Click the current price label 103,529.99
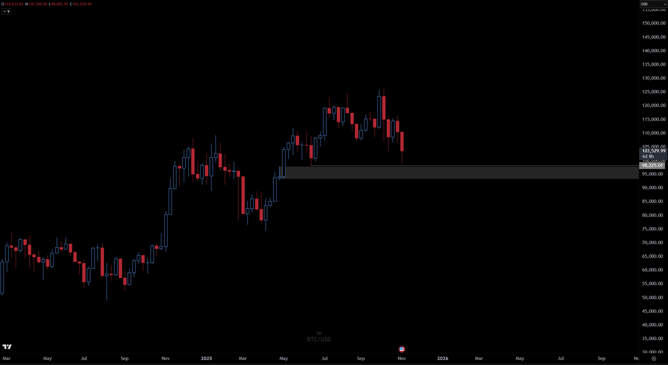This screenshot has width=668, height=365. tap(654, 151)
